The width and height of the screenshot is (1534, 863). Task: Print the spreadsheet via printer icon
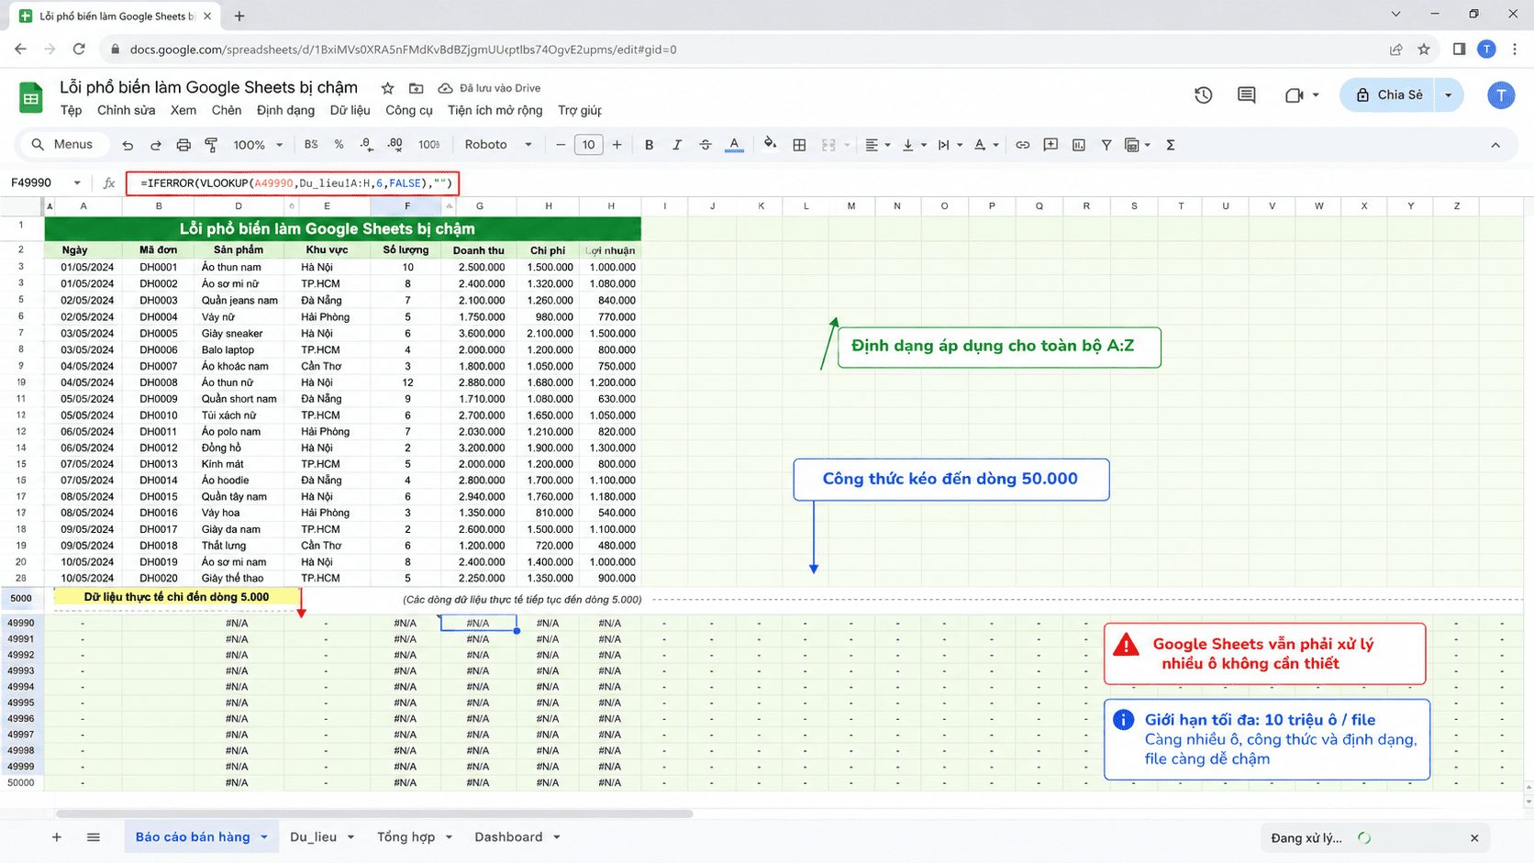pos(183,145)
